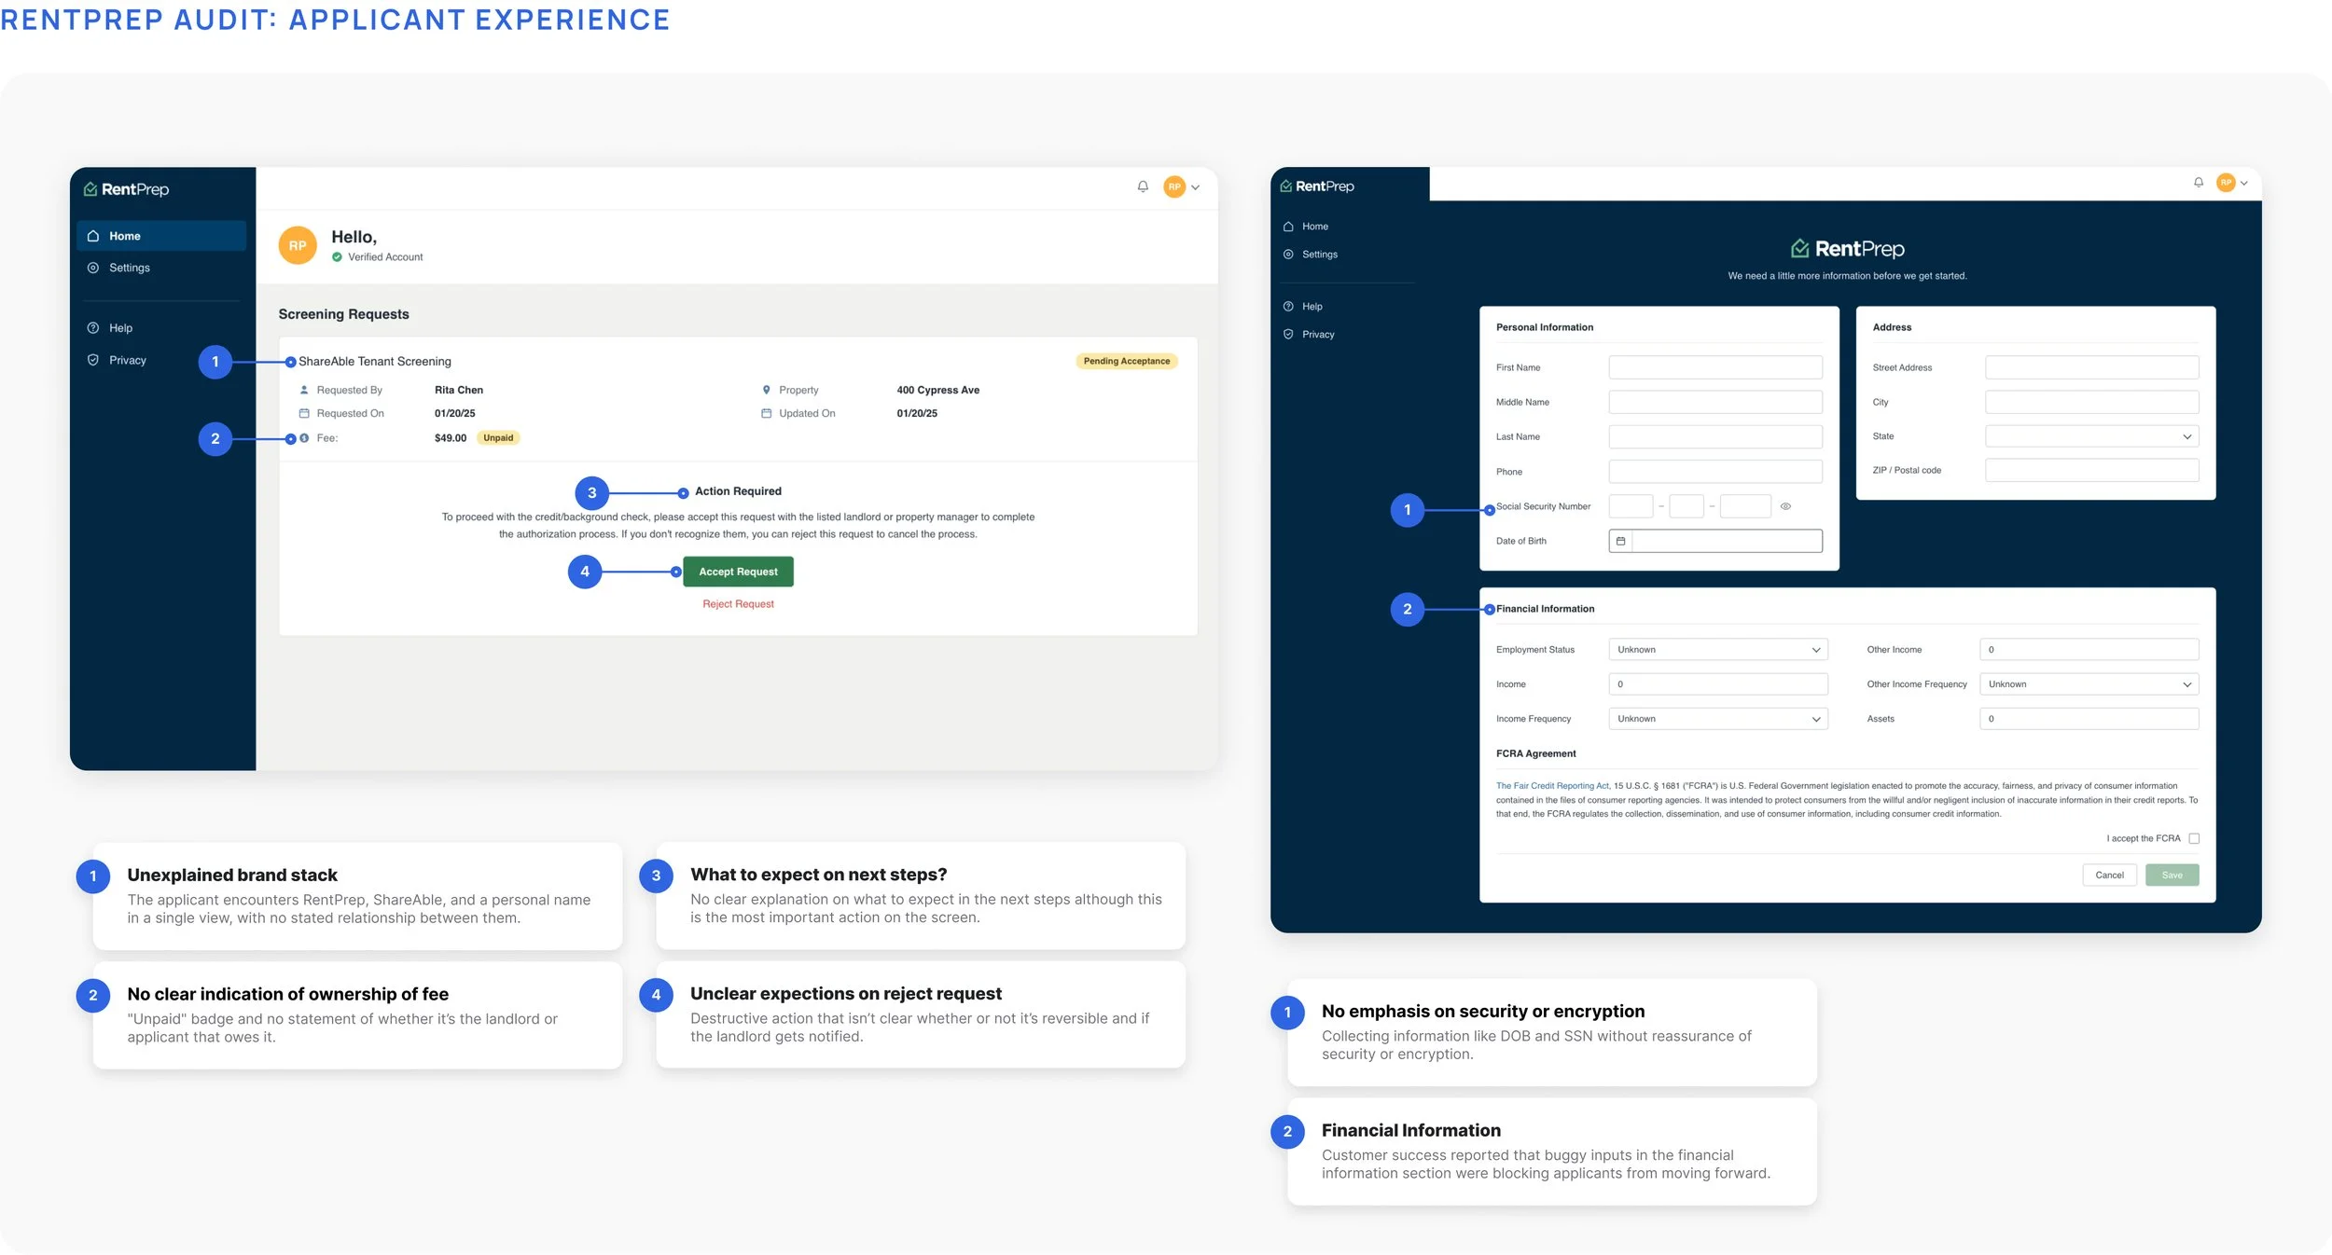
Task: Click the City input field
Action: (2091, 403)
